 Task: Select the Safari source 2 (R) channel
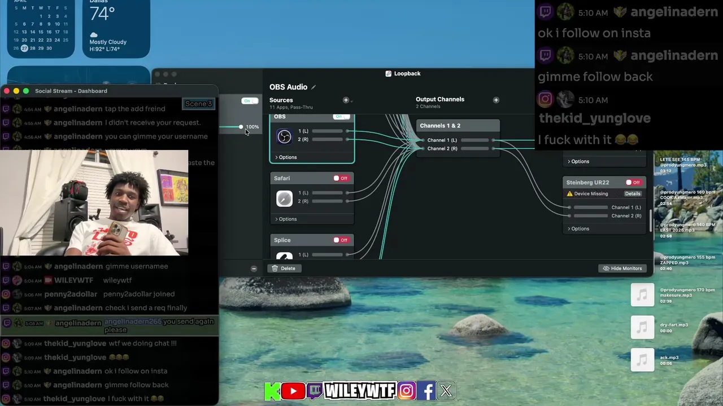pos(322,201)
